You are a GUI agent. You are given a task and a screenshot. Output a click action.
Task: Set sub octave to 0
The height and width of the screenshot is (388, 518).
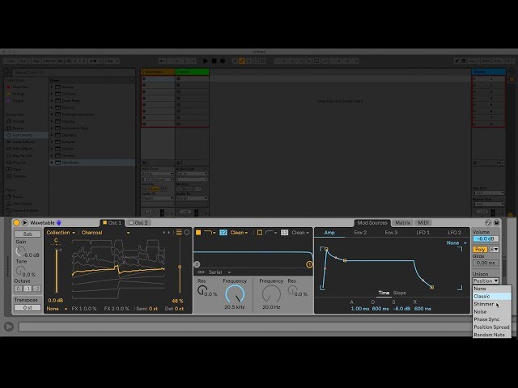click(x=18, y=289)
